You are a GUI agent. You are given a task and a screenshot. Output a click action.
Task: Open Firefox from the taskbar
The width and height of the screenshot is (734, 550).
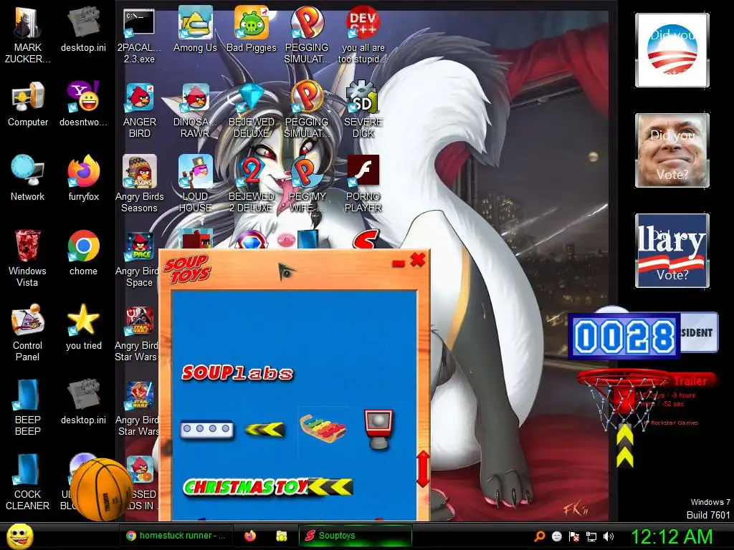250,536
